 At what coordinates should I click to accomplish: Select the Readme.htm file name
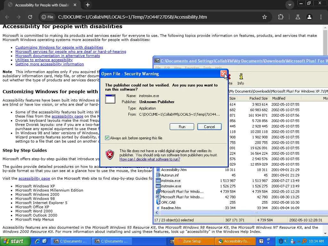171,208
